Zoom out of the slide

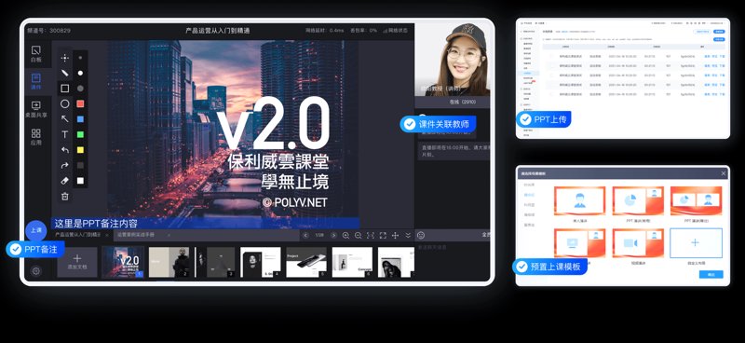[x=359, y=235]
